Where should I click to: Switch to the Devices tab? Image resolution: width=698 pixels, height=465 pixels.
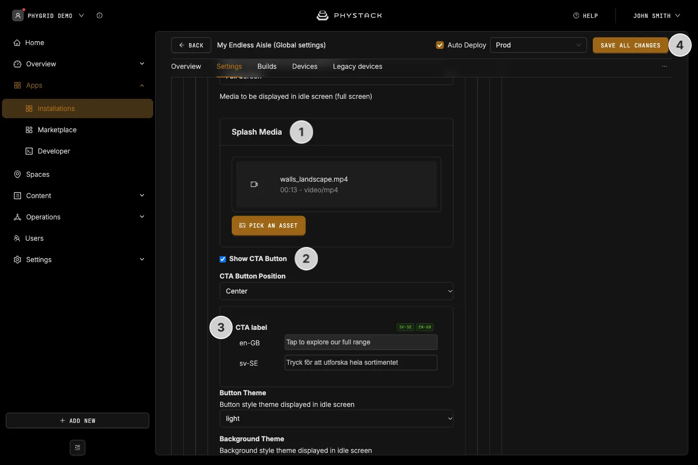(305, 66)
